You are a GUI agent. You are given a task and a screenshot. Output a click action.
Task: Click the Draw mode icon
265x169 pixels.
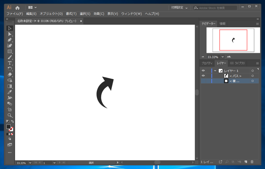pos(10,139)
